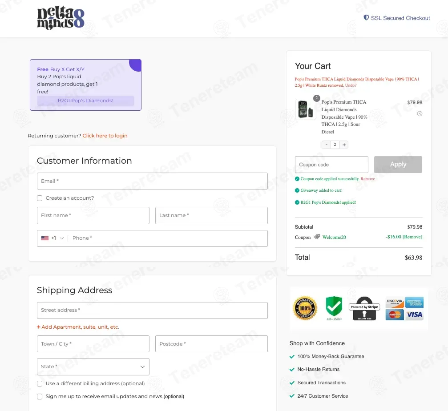Click the Visa card logo
The image size is (448, 411).
(414, 314)
